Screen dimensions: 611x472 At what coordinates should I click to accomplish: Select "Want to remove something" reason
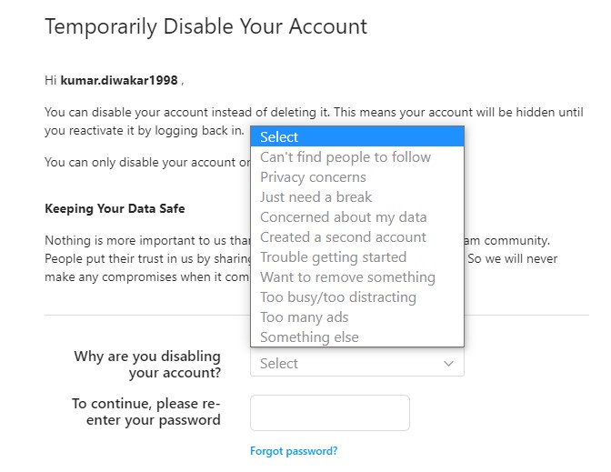347,277
